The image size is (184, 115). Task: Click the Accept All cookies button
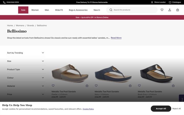click(161, 109)
